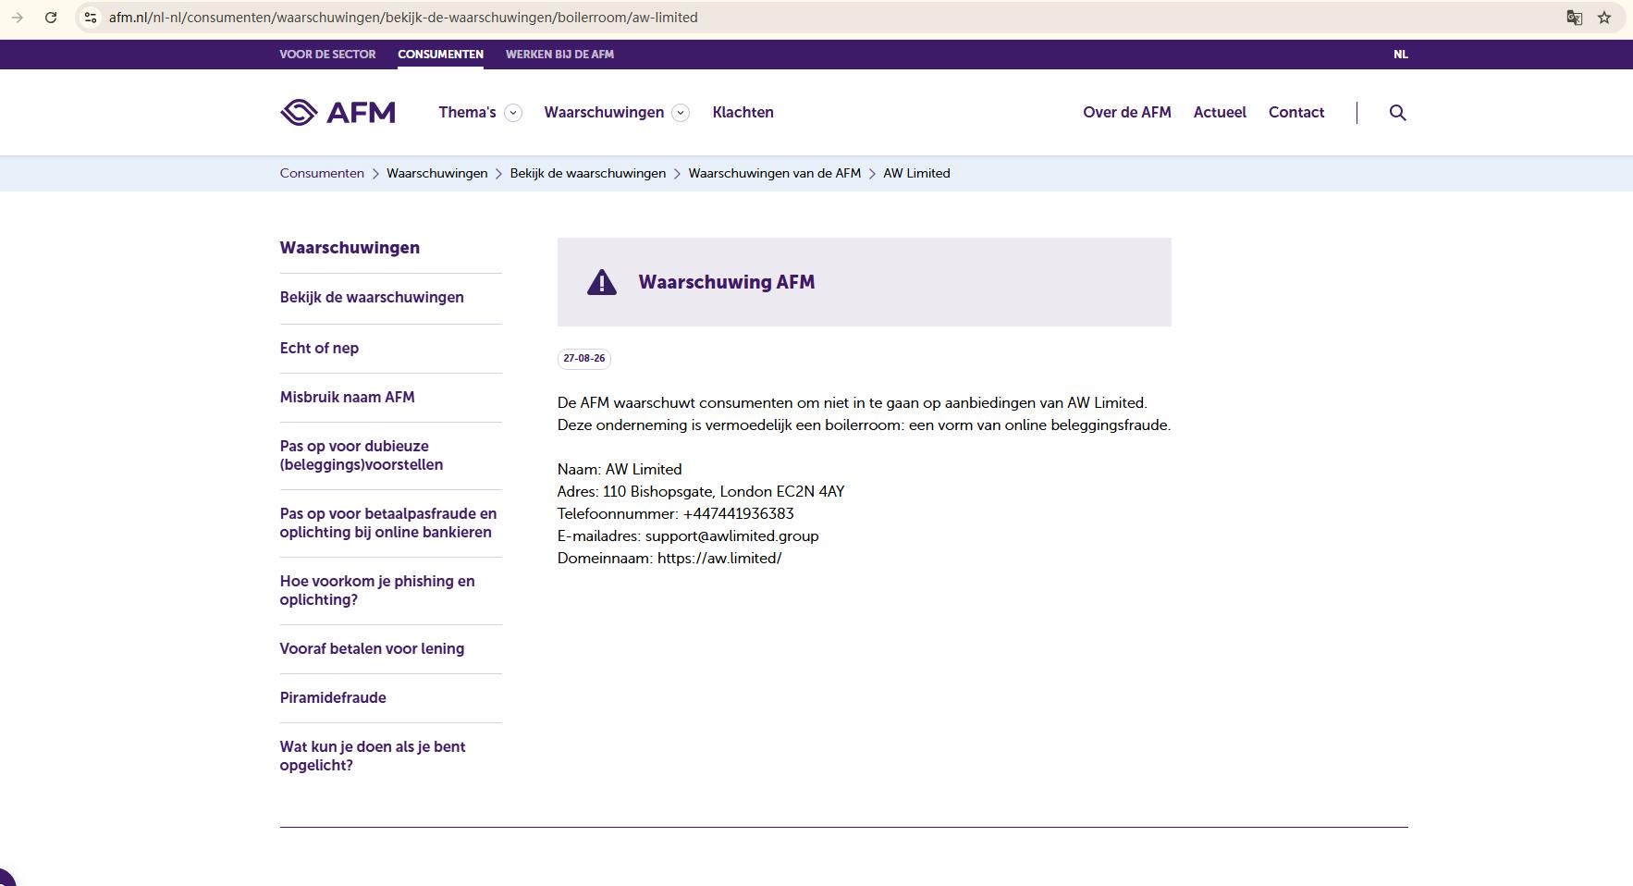This screenshot has width=1633, height=886.
Task: Go to the Contact page
Action: pyautogui.click(x=1295, y=112)
